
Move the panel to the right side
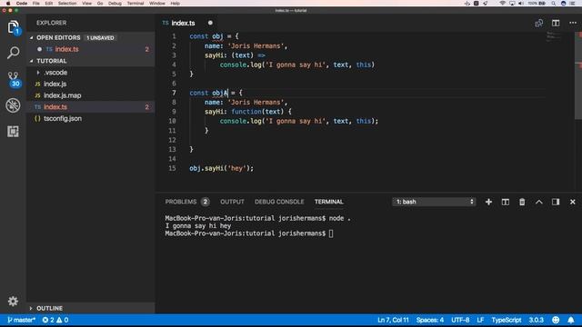[556, 202]
